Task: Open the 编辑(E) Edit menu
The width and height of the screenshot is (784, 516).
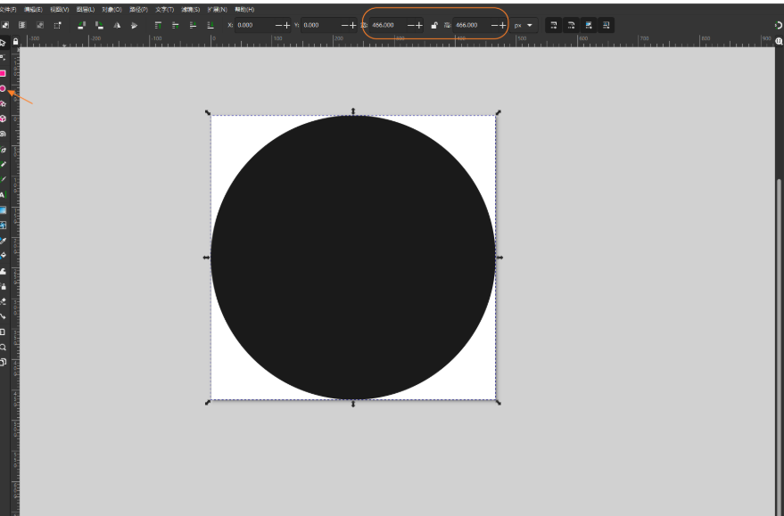Action: (33, 10)
